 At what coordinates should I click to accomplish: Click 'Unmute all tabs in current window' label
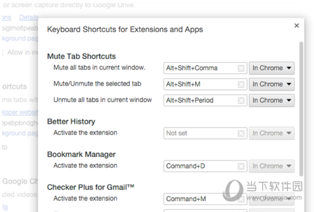coord(103,100)
